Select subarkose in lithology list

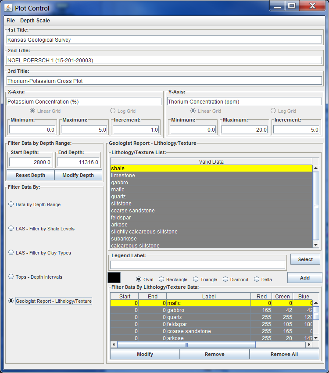pyautogui.click(x=211, y=239)
